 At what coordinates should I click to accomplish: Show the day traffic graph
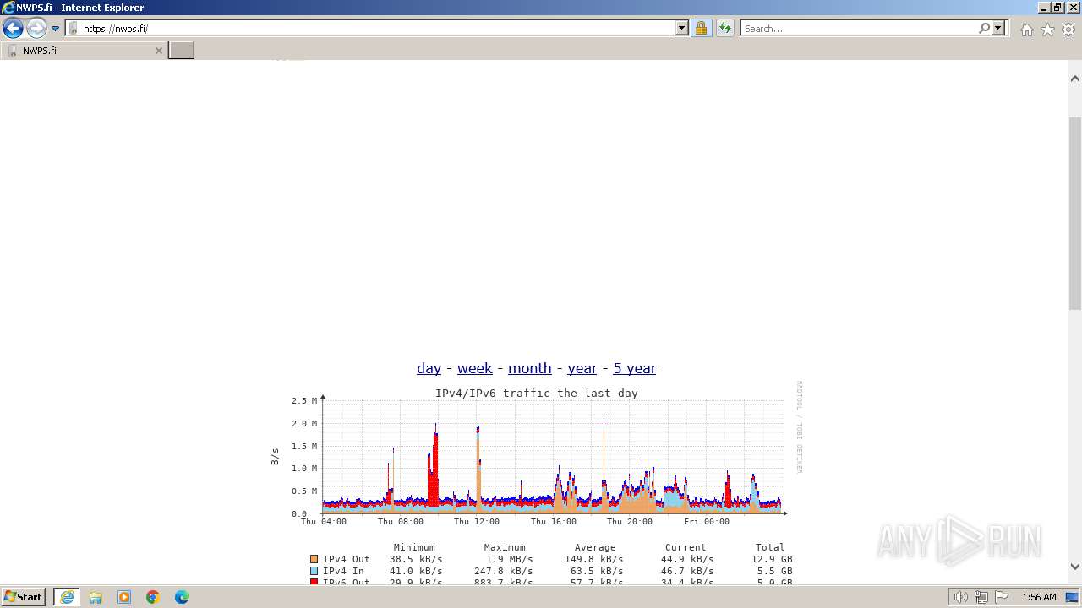tap(429, 368)
